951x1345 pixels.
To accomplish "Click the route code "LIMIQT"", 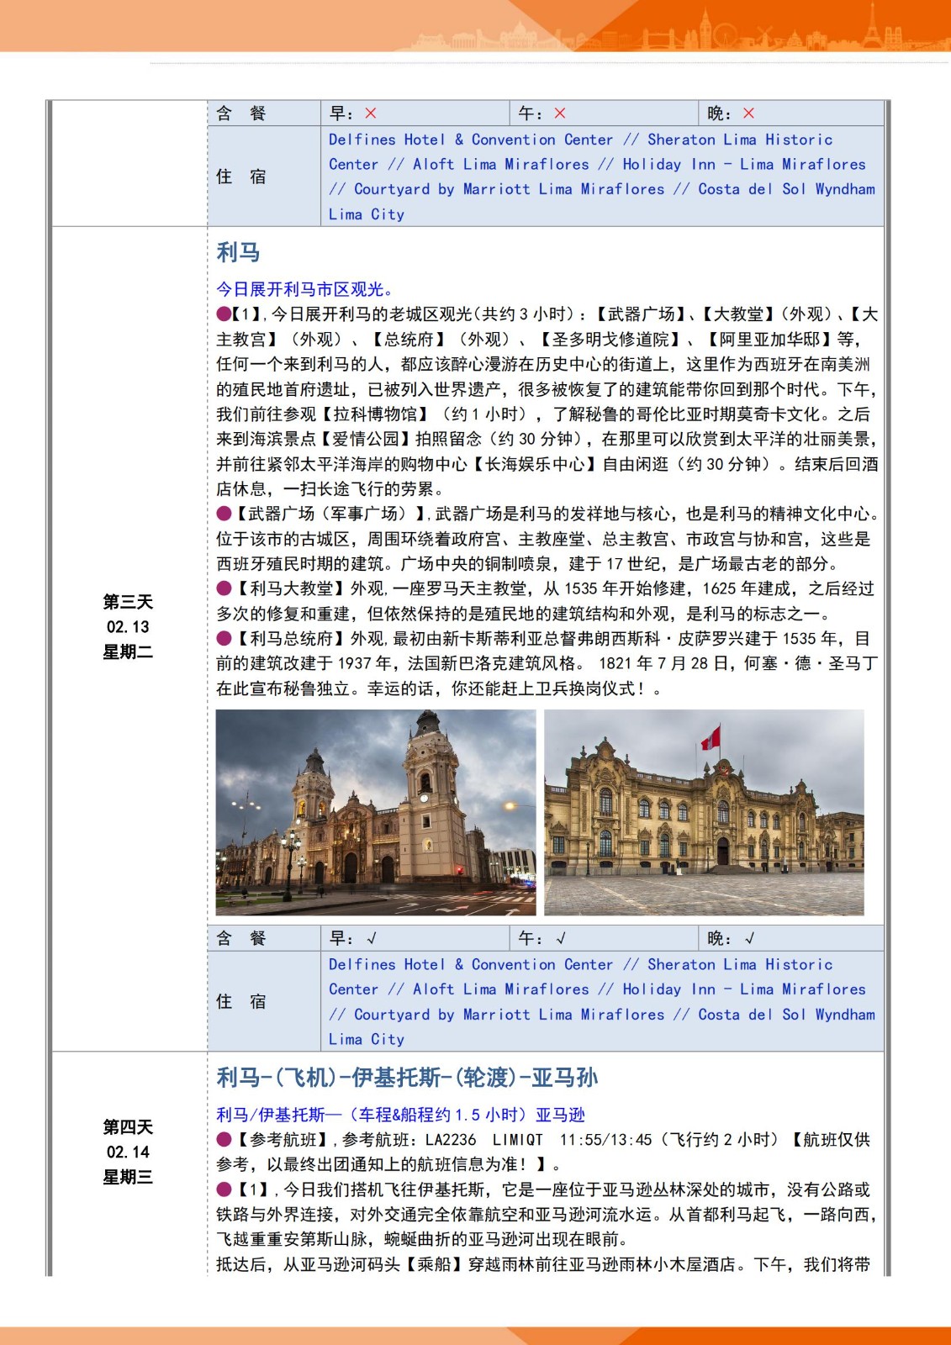I will click(518, 1140).
